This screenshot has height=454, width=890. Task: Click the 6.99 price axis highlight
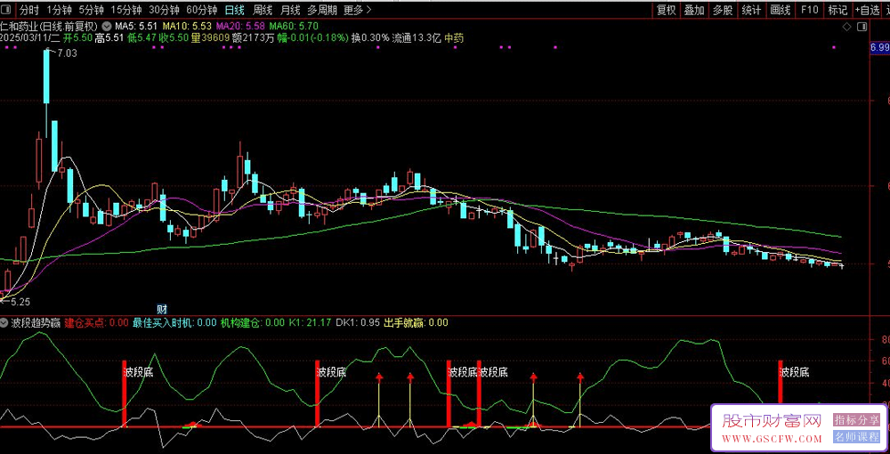pos(880,48)
